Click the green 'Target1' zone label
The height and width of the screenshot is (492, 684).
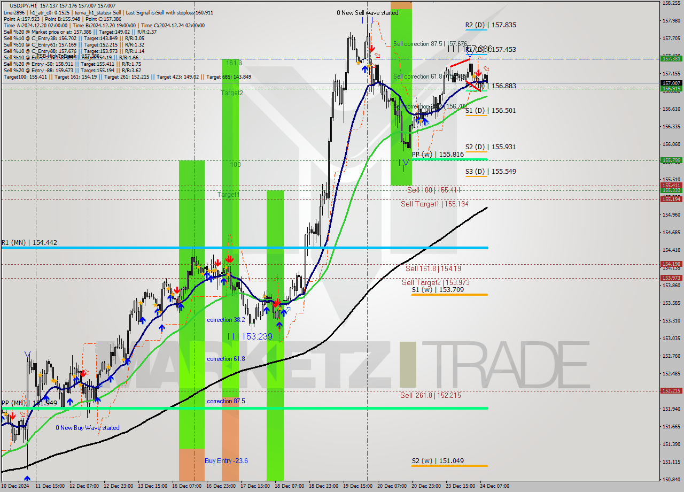228,194
